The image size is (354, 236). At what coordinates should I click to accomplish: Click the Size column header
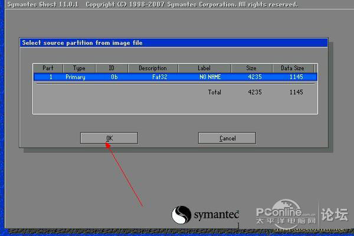click(x=252, y=68)
